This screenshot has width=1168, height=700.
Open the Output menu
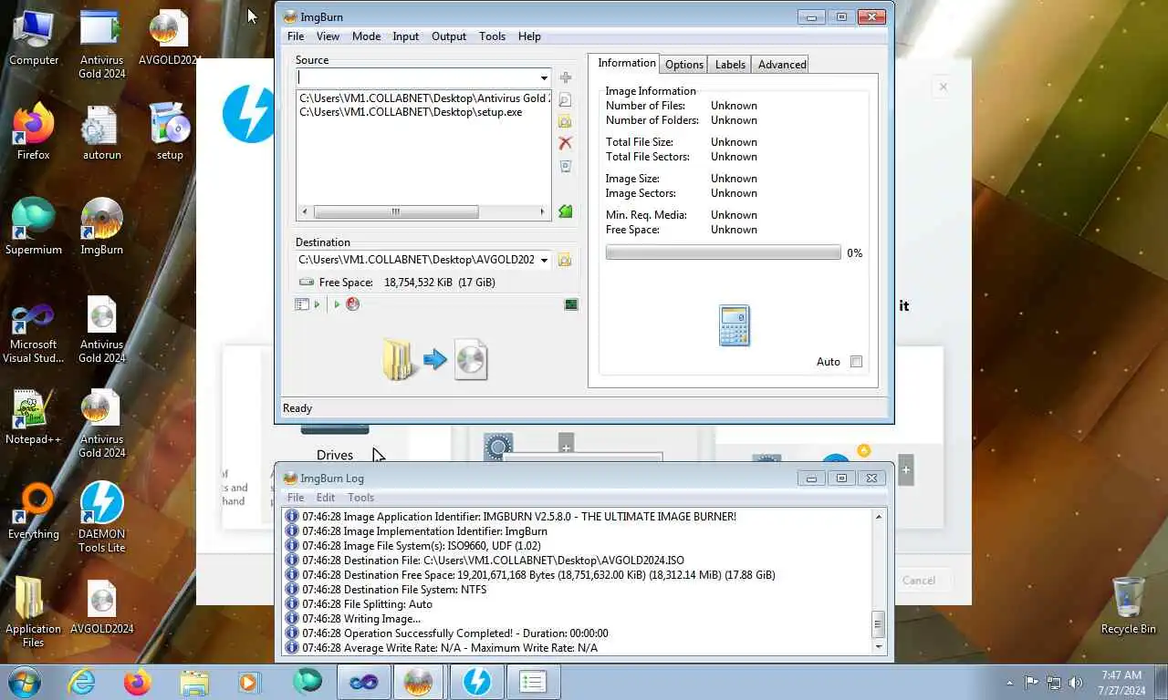pyautogui.click(x=448, y=36)
